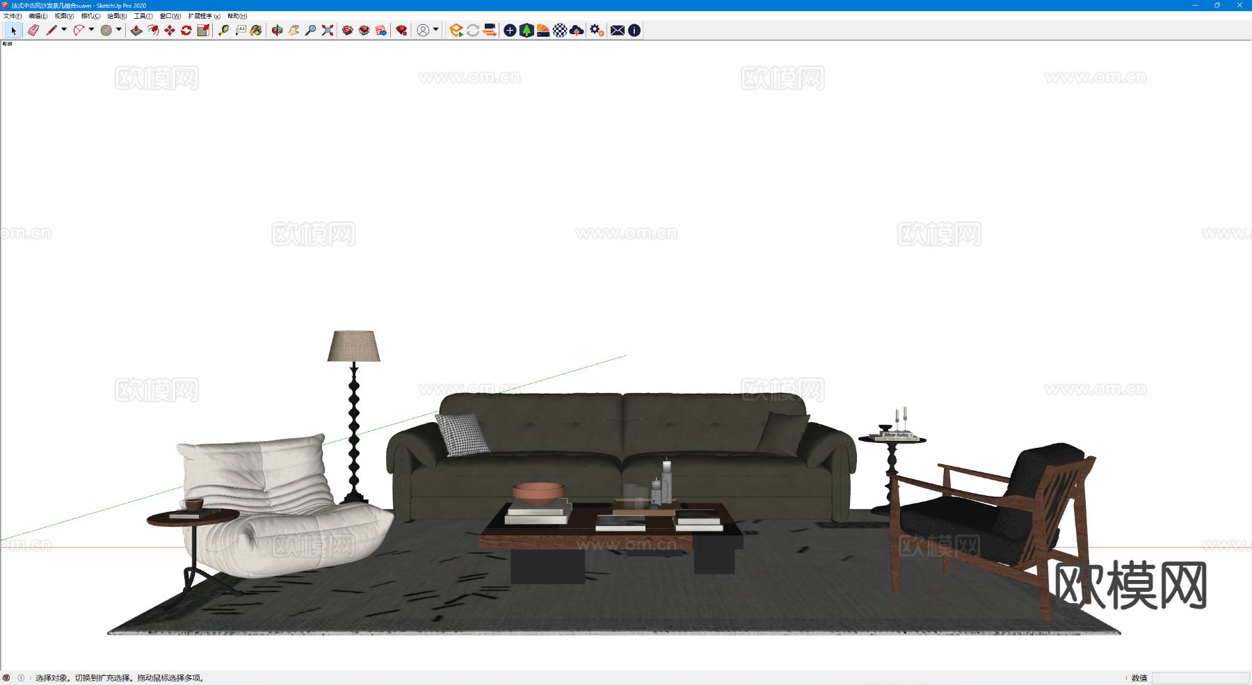
Task: Select the Arc drawing tool
Action: [79, 30]
